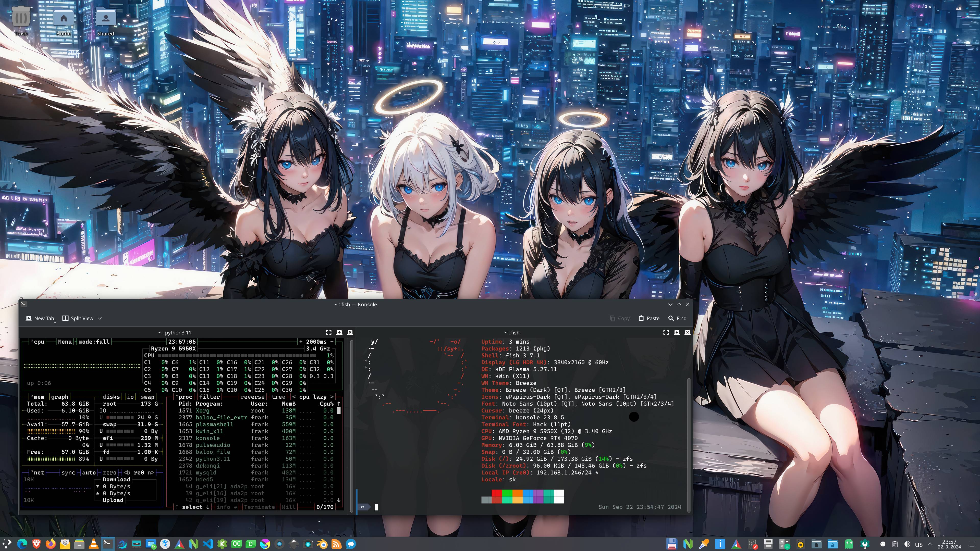Switch to next proc sorting column
The height and width of the screenshot is (551, 980).
click(x=332, y=397)
